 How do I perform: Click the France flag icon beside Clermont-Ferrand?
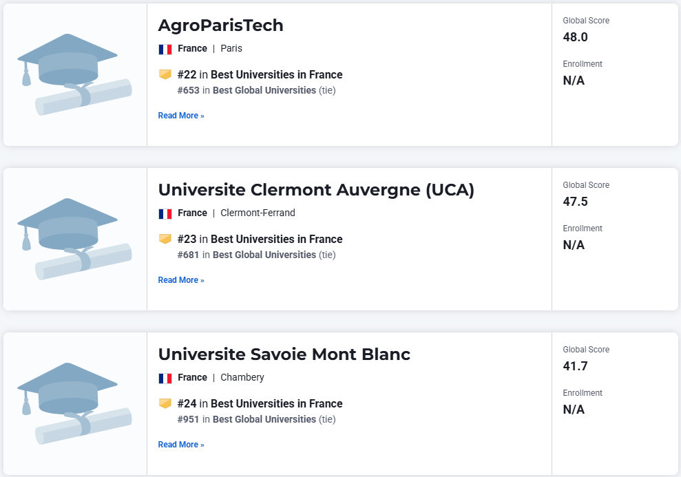click(165, 213)
